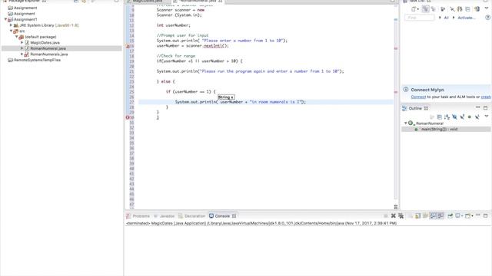Viewport: 492px width, 276px height.
Task: Click Pin Console icon
Action: [x=450, y=216]
